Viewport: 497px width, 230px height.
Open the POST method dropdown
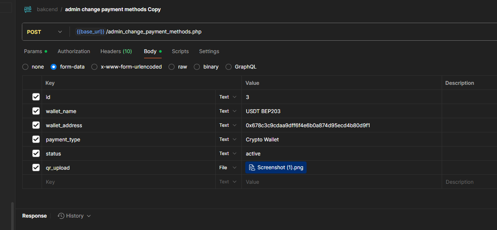(44, 32)
